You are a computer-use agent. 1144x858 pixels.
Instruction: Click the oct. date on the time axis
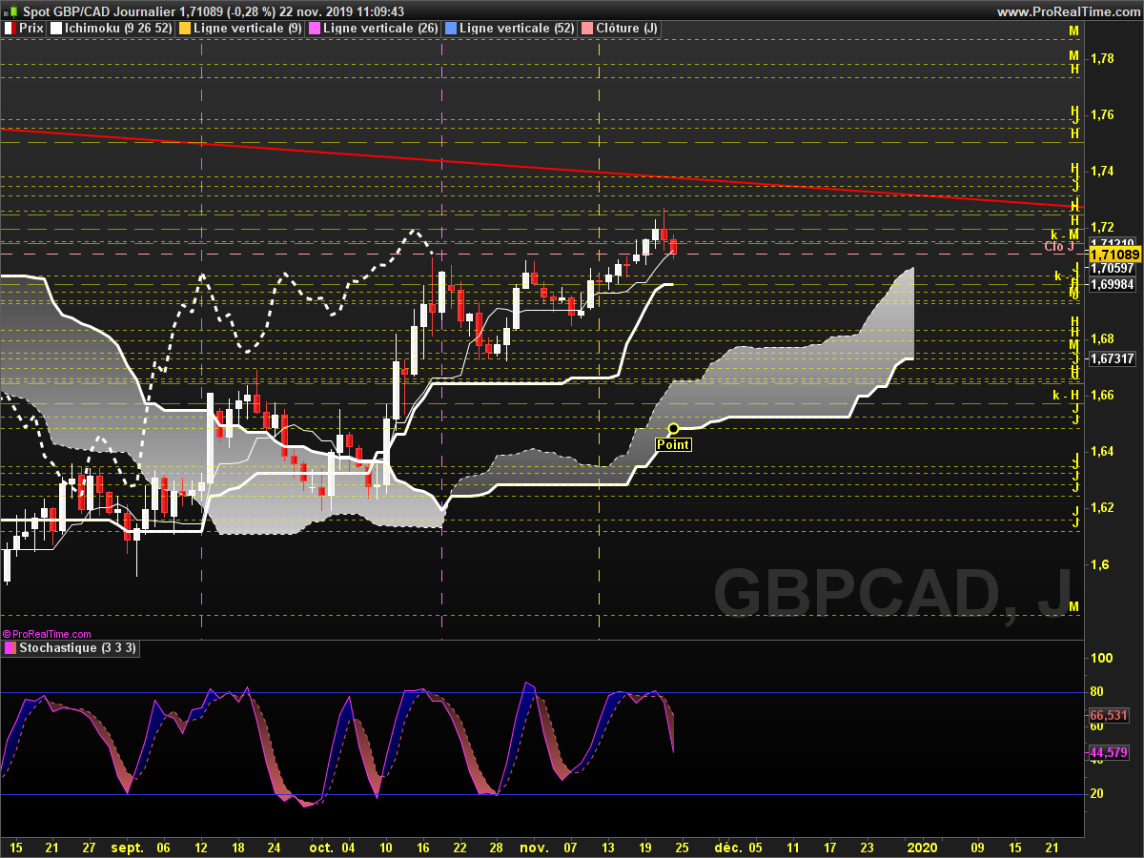[x=321, y=847]
